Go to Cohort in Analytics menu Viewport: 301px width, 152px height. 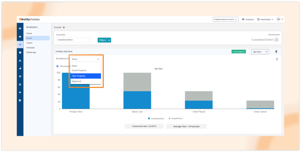click(29, 43)
